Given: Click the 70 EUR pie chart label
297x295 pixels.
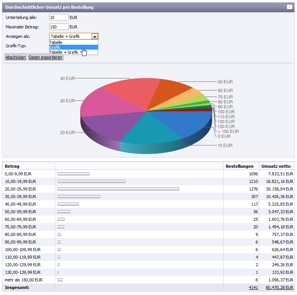Looking at the screenshot, I should click(x=225, y=97).
